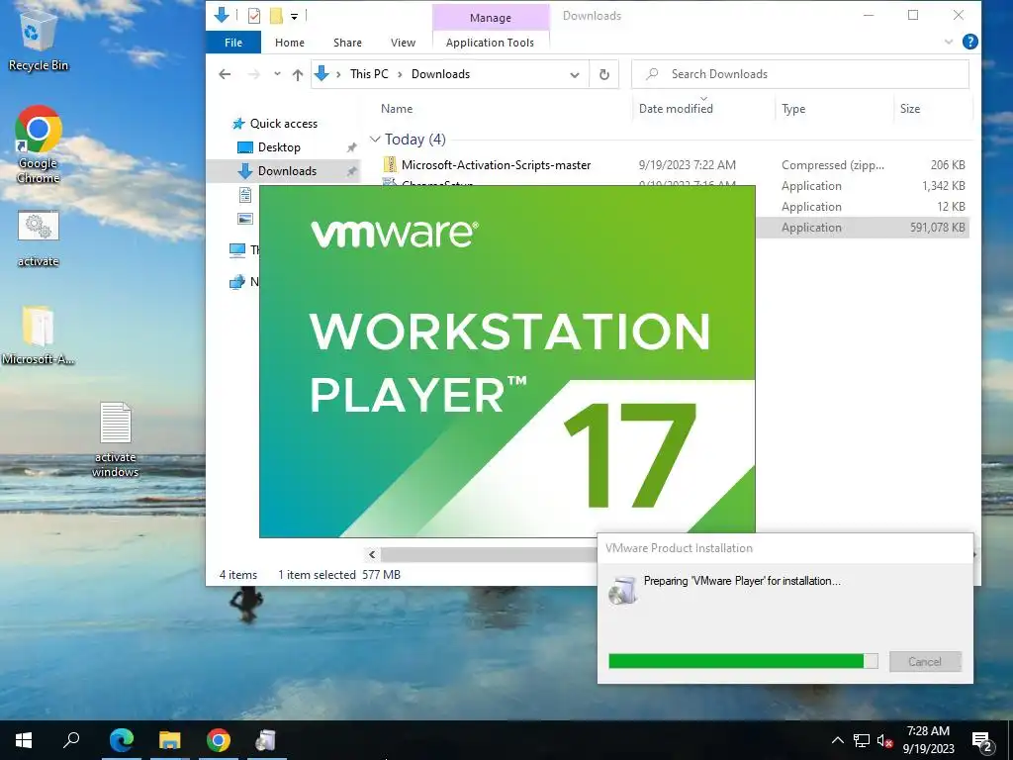Select the Microsoft-A... folder on desktop

[39, 334]
